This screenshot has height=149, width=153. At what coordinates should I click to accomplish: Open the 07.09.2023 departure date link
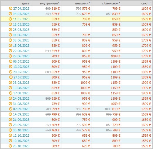pos(21,109)
